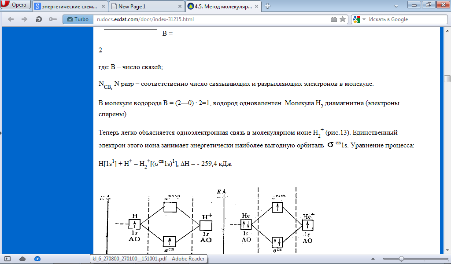Viewport: 451px width, 264px height.
Task: Click the Speed Dial briefcase icon in the address bar
Action: tap(334, 19)
